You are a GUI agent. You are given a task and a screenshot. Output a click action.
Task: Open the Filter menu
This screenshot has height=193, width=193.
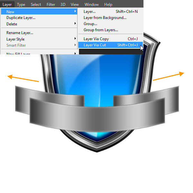click(51, 5)
